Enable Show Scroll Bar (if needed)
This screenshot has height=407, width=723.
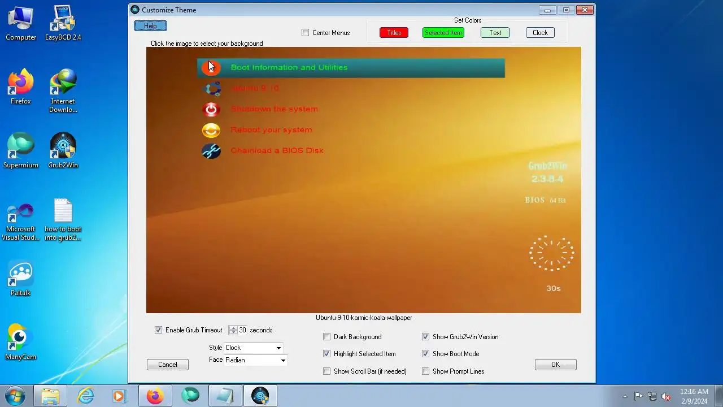[x=326, y=371]
